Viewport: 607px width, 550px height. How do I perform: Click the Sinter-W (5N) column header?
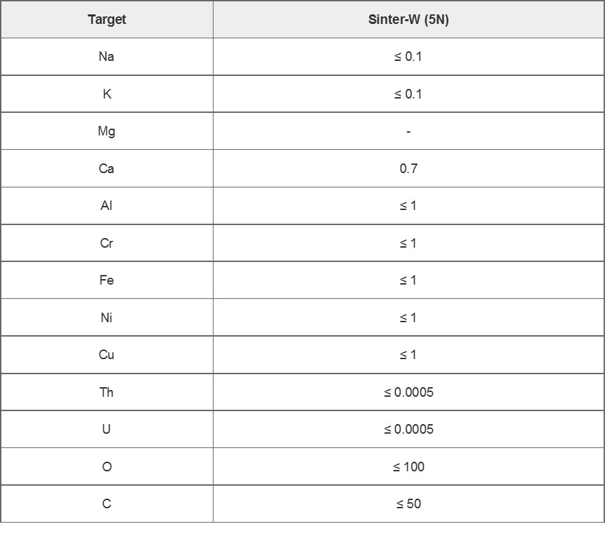coord(409,19)
